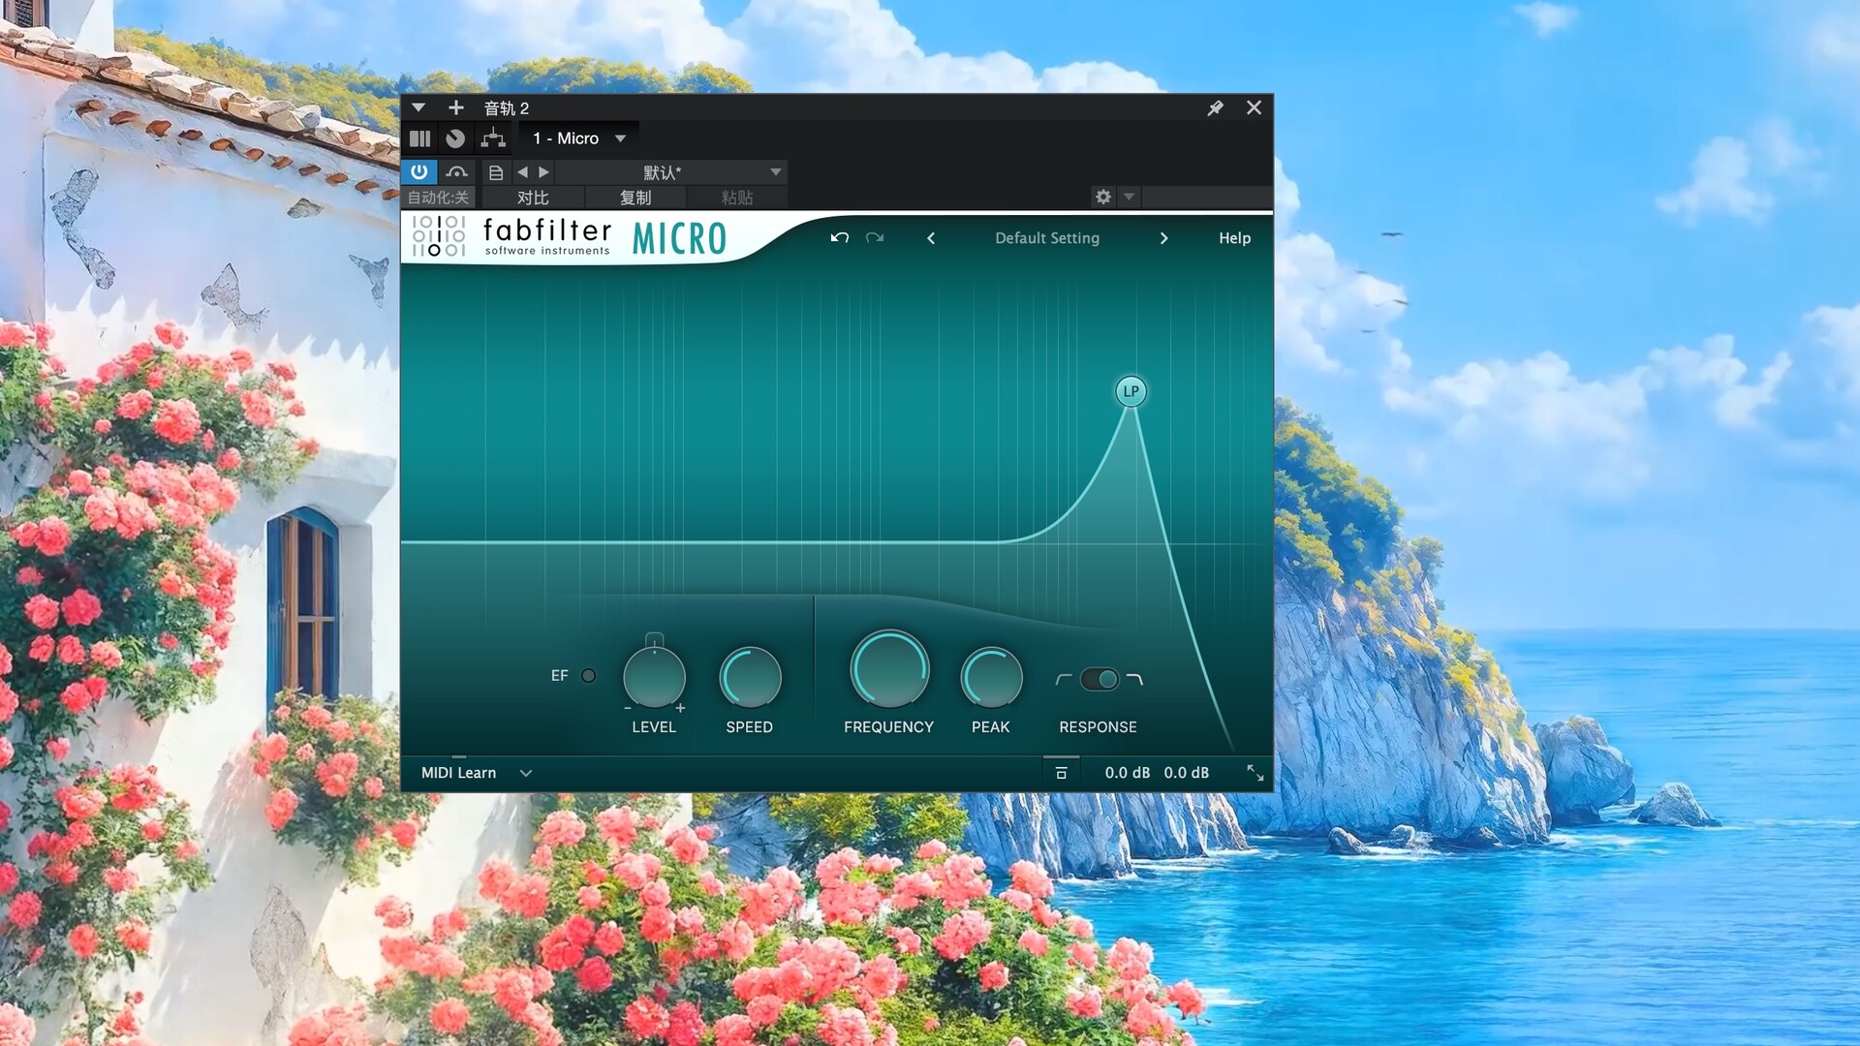The image size is (1860, 1046).
Task: Open the plugin settings gear
Action: [1102, 198]
